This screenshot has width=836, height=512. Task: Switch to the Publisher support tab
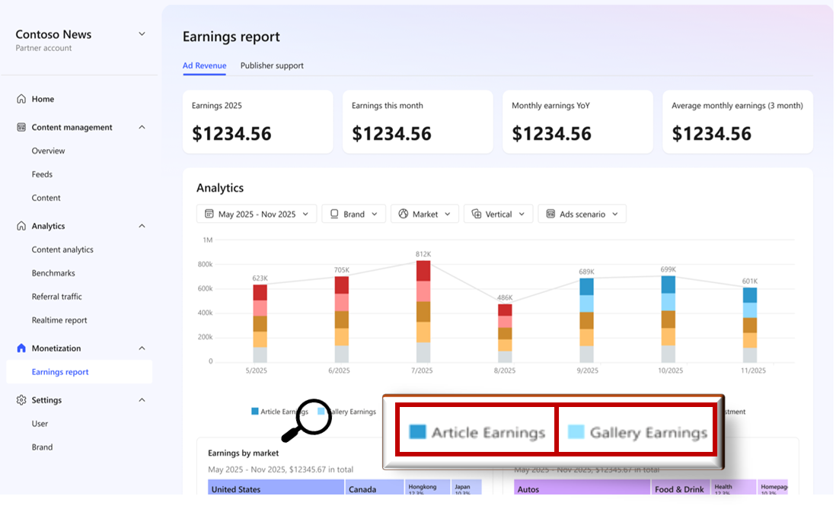(x=272, y=65)
